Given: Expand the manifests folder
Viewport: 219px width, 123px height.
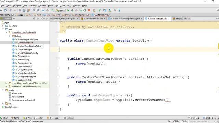Looking at the screenshot, I should pos(3,26).
